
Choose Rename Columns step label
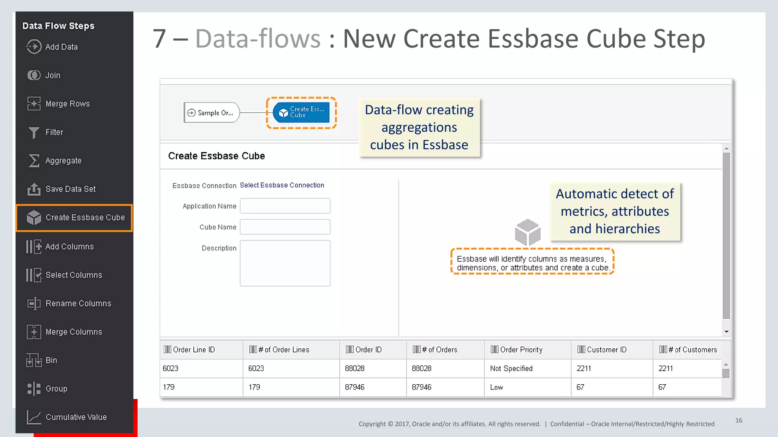78,303
